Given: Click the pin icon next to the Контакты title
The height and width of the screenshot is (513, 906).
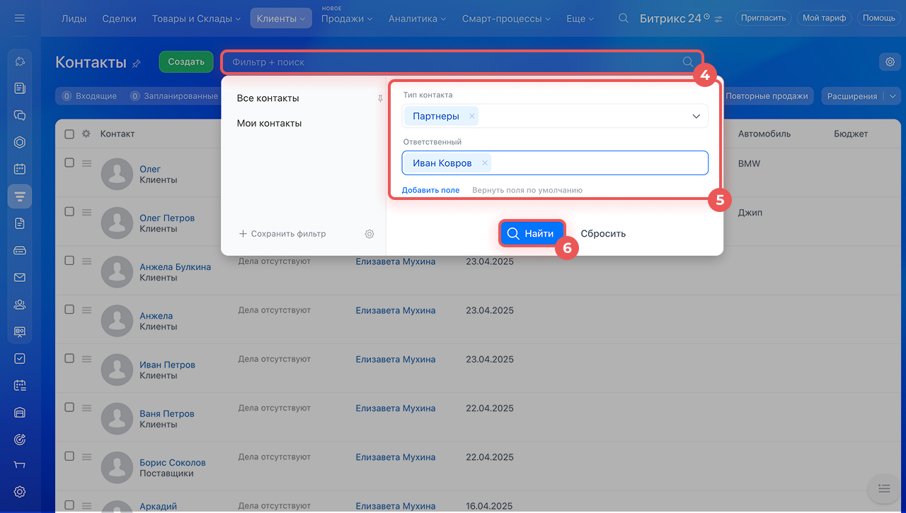Looking at the screenshot, I should coord(137,64).
